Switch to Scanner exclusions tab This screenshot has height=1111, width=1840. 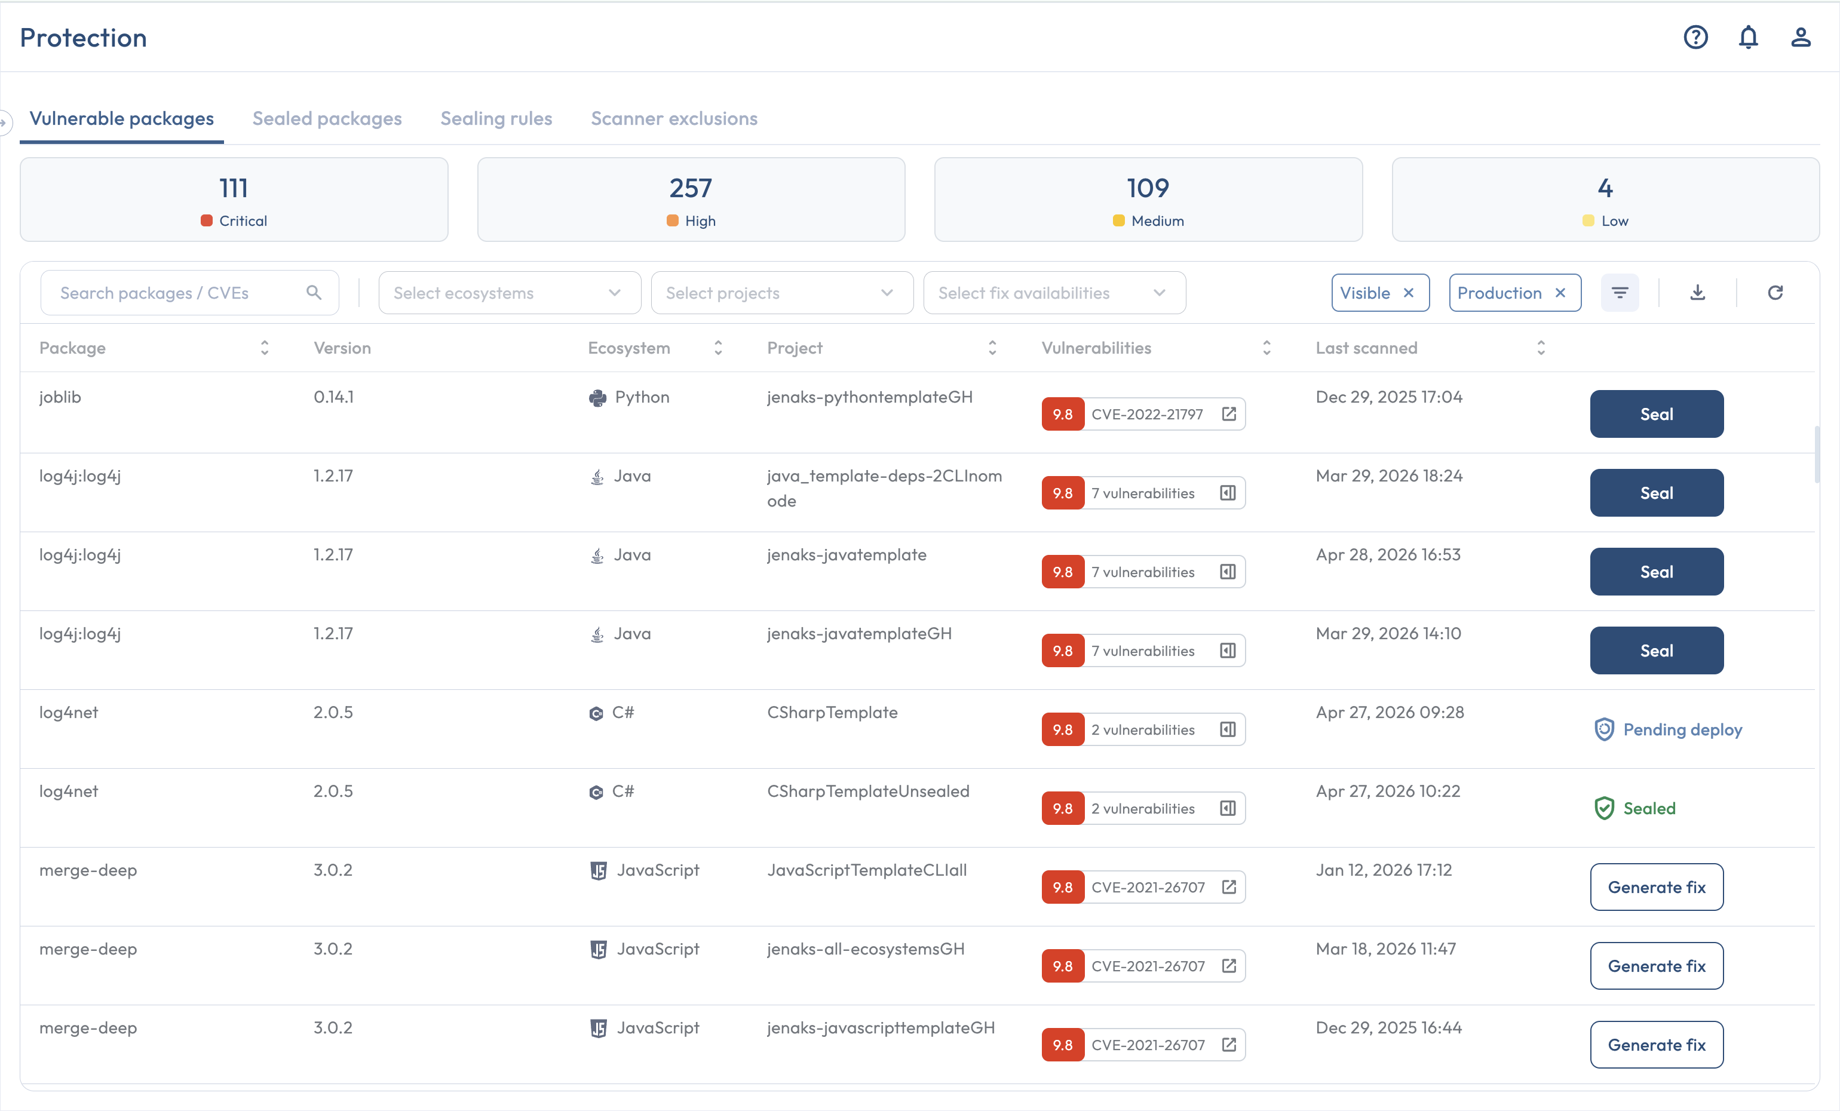click(x=674, y=119)
